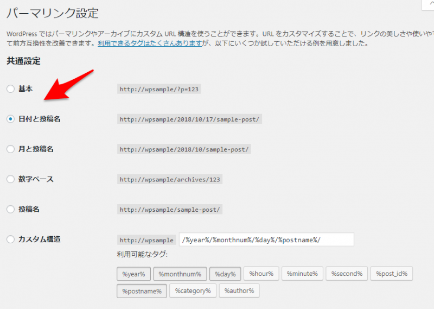The image size is (434, 309).
Task: Add the %hour% tag
Action: coord(261,274)
